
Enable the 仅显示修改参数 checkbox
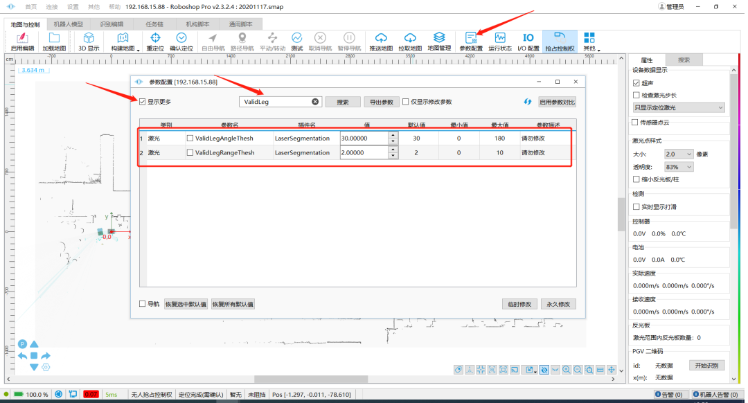[x=406, y=102]
